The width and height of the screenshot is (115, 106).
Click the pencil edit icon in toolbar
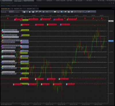pyautogui.click(x=89, y=12)
